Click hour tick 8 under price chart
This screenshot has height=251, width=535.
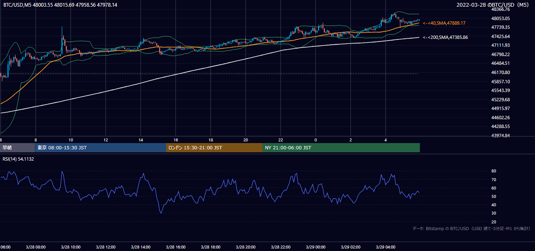36,140
